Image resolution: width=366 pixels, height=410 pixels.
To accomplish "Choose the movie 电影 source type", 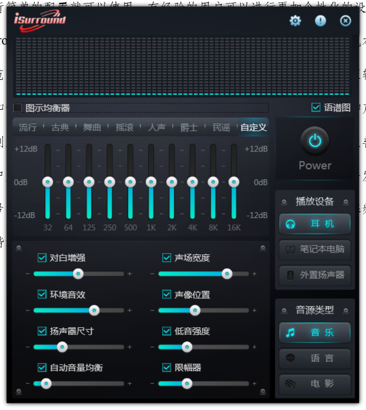I will [x=315, y=384].
